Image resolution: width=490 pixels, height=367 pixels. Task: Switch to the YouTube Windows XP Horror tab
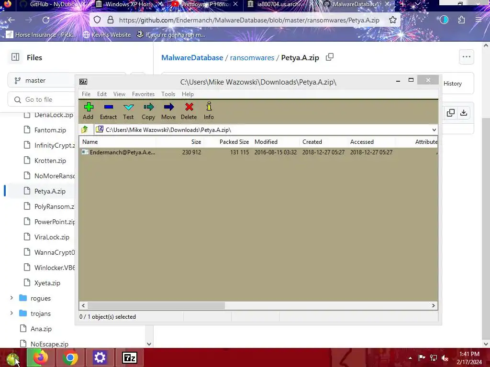pos(205,4)
